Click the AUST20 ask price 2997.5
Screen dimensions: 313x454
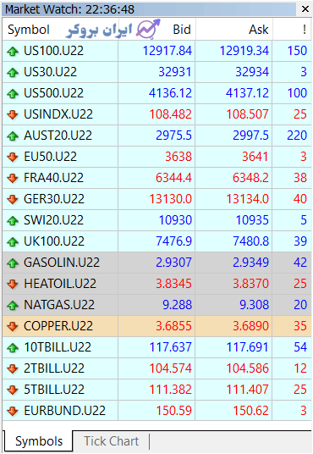[x=250, y=136]
